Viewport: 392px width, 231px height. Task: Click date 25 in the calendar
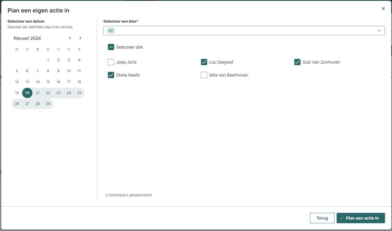[x=79, y=93]
